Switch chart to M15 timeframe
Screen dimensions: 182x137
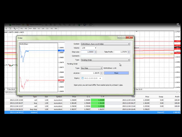(x=30, y=29)
